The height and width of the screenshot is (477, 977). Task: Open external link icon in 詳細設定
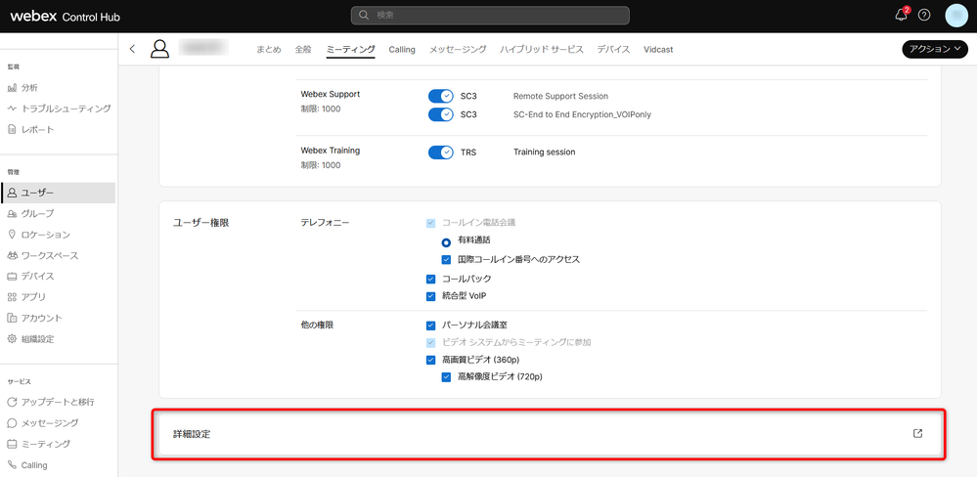point(917,433)
